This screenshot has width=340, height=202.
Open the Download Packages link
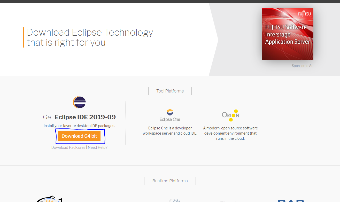pos(68,147)
